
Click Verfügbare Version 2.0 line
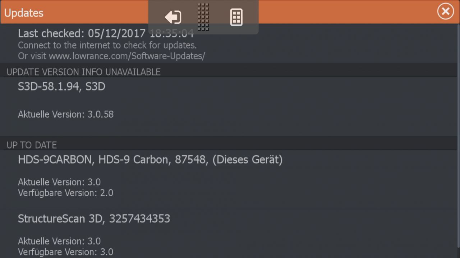click(x=65, y=193)
